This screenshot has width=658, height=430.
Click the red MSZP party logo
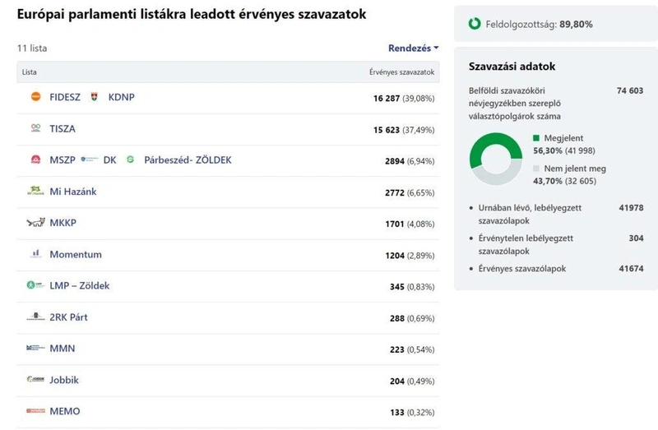pos(36,160)
